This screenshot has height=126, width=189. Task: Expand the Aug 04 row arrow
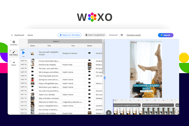26,68
